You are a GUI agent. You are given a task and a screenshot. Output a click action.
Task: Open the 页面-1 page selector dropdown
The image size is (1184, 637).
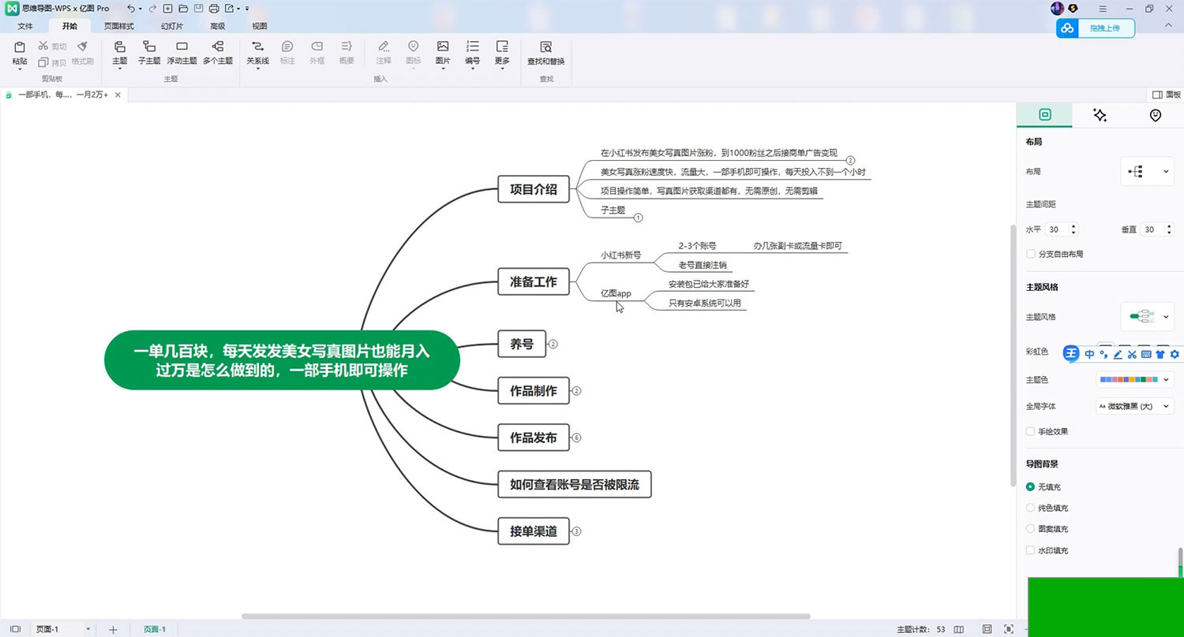tap(88, 629)
